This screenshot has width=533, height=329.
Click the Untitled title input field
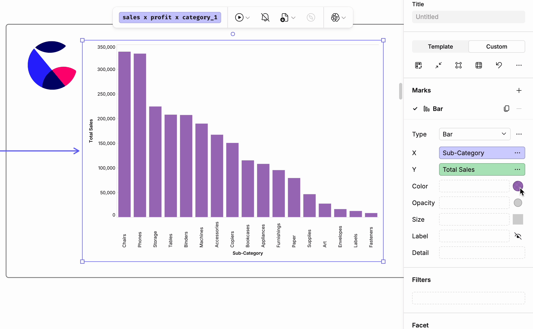[x=468, y=17]
